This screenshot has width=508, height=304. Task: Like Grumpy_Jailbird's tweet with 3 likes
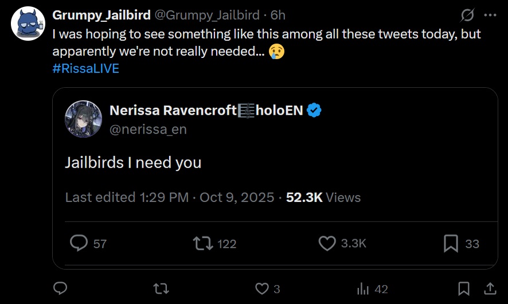(x=262, y=288)
